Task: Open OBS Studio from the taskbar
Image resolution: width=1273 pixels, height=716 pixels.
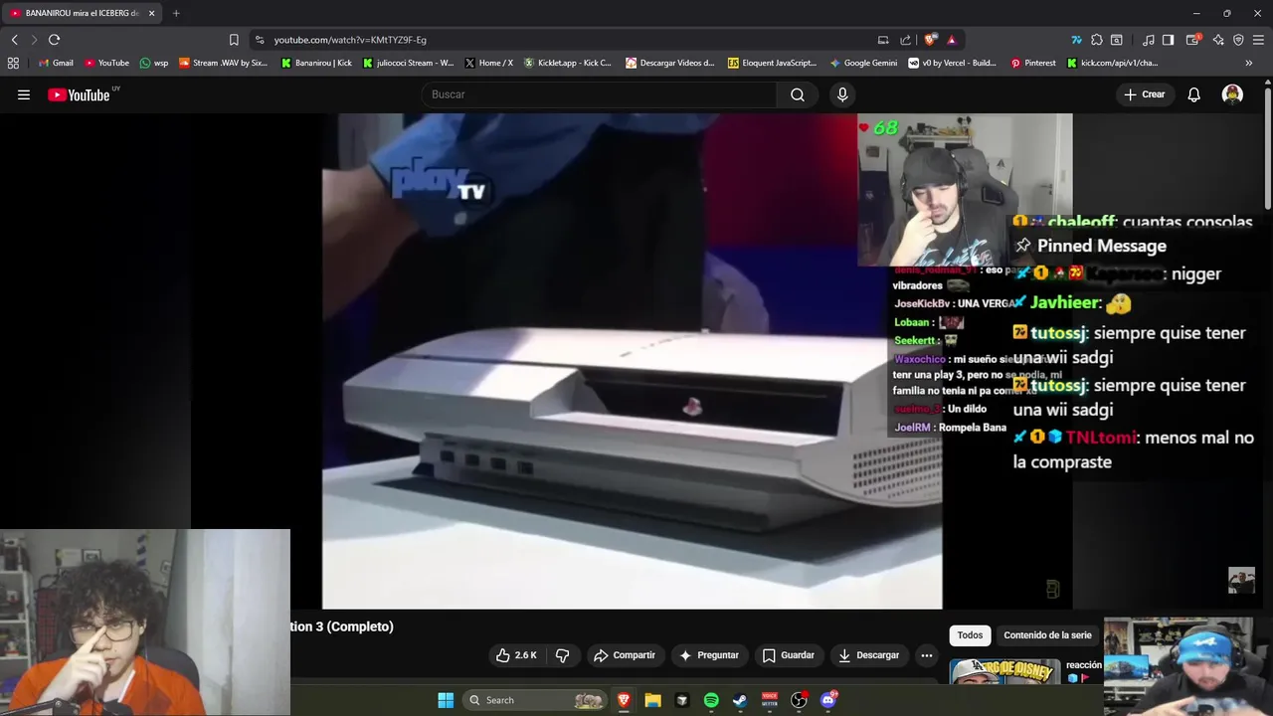Action: (x=799, y=700)
